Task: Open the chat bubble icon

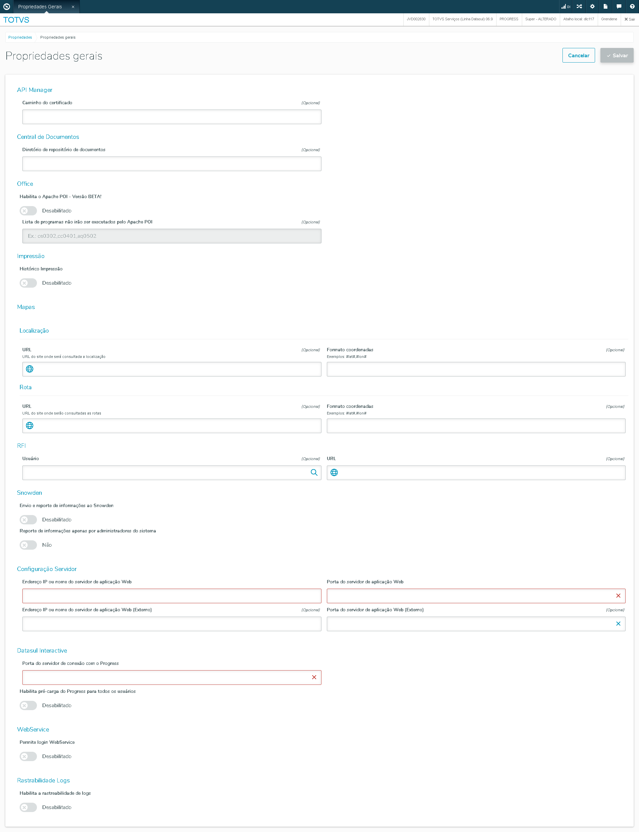Action: tap(619, 6)
